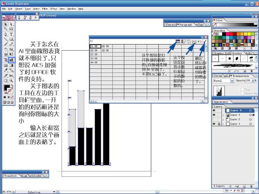Select the Hand tool

pyautogui.click(x=6, y=81)
